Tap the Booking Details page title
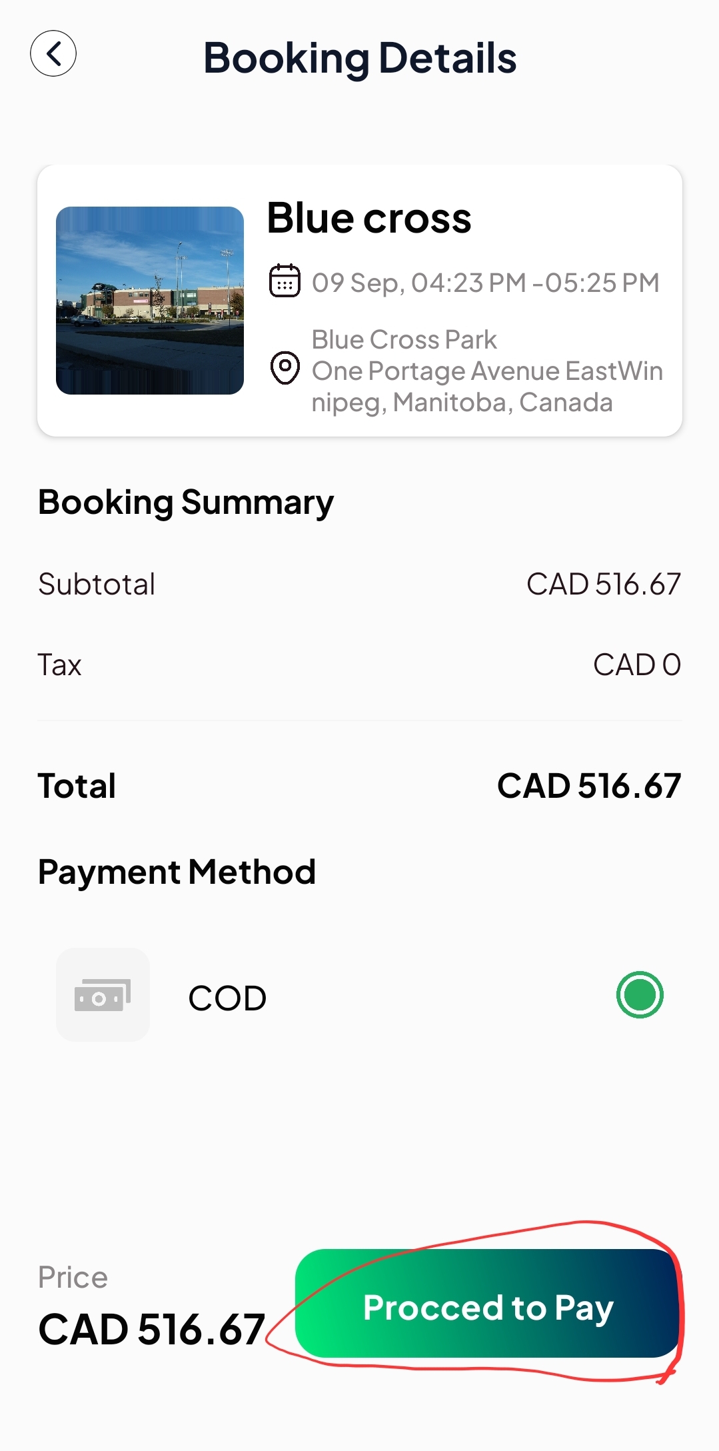 [360, 58]
